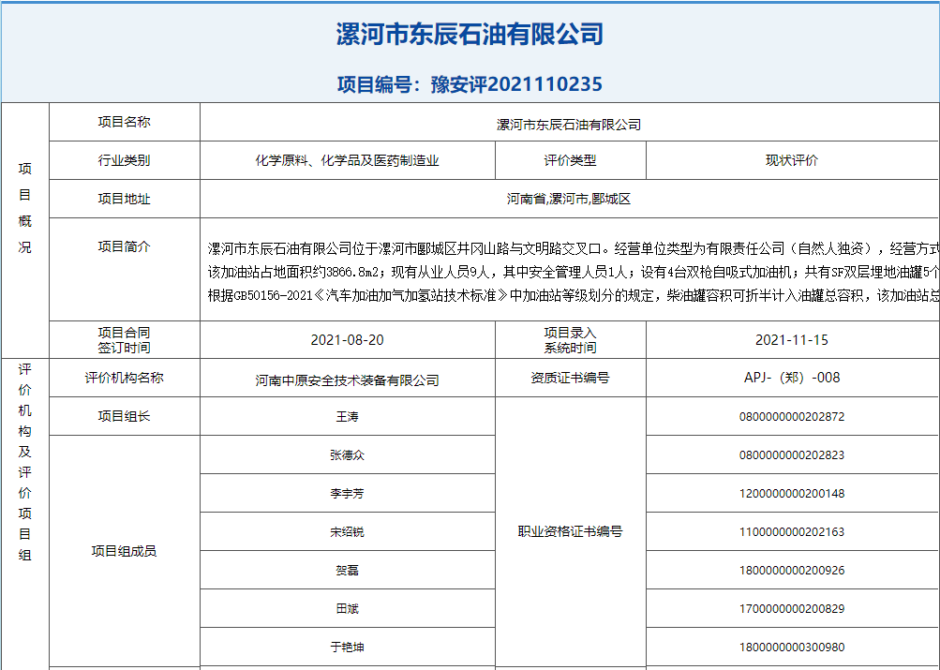
Task: Select member name 于艳坤
Action: [347, 647]
